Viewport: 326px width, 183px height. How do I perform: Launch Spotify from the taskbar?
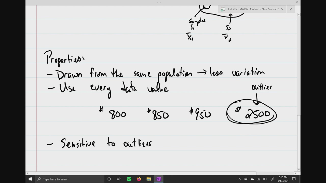(x=129, y=179)
